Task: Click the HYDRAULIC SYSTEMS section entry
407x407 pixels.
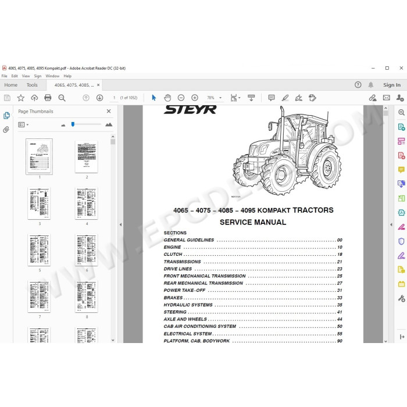Action: [x=253, y=305]
